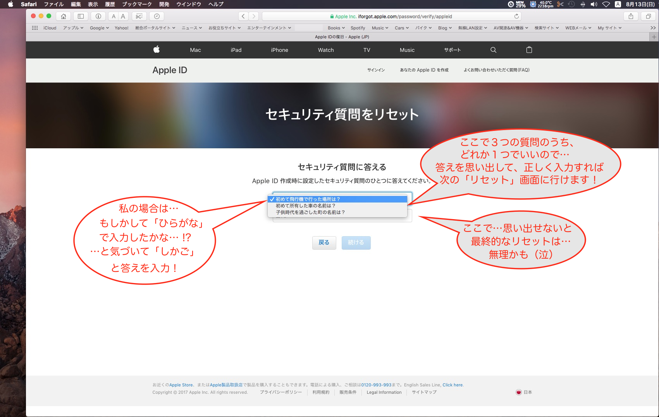Click the volume icon in menu bar
The image size is (659, 417).
[594, 4]
